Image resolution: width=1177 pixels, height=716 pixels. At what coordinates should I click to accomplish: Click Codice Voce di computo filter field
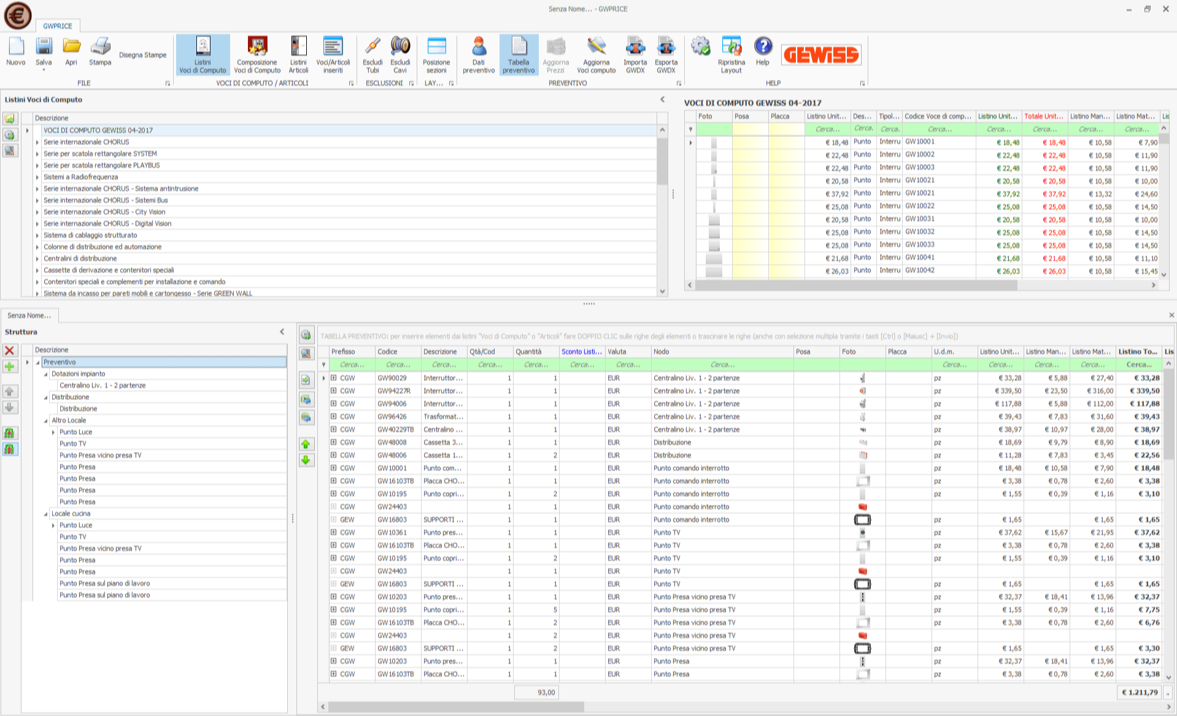[939, 129]
